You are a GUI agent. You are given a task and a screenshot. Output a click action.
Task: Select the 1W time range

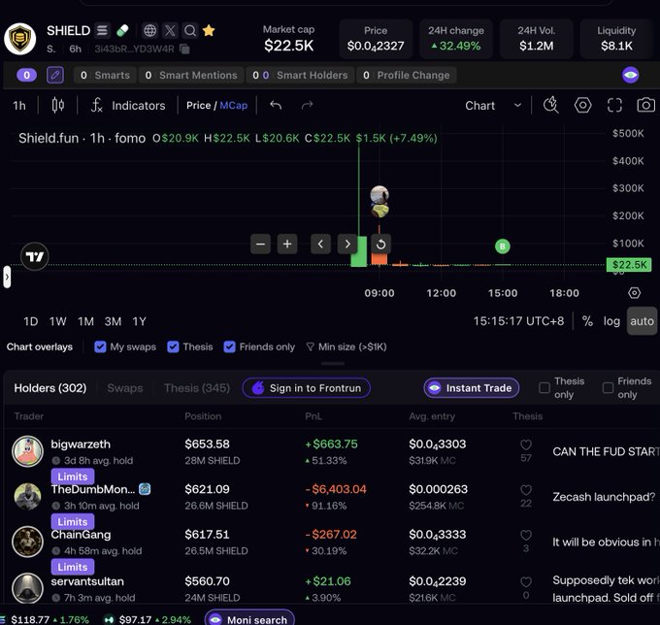tap(57, 321)
